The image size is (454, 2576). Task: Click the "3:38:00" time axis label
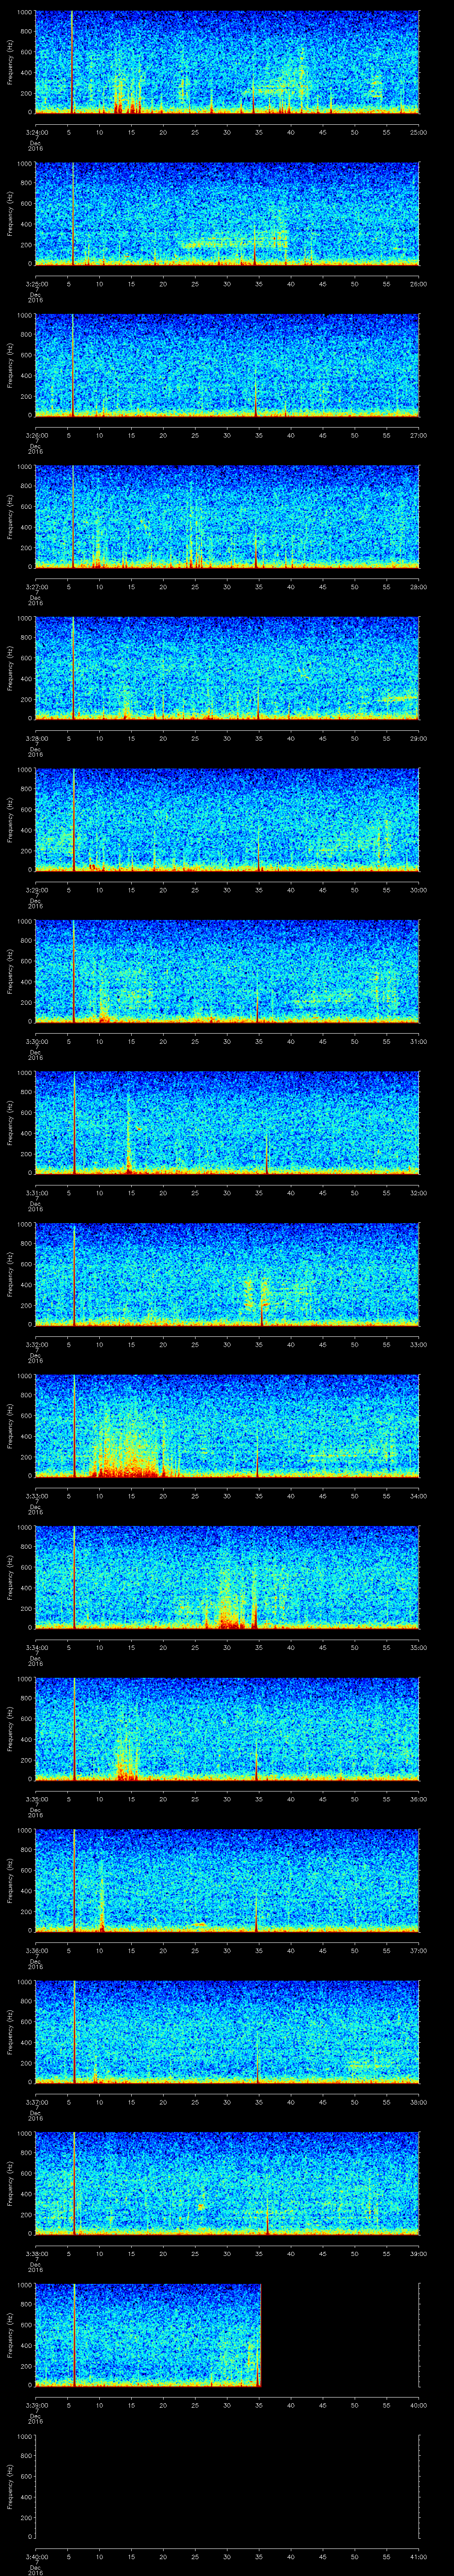tap(37, 2253)
